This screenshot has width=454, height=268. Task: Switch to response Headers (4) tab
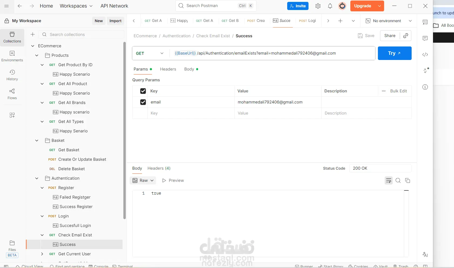(x=159, y=168)
